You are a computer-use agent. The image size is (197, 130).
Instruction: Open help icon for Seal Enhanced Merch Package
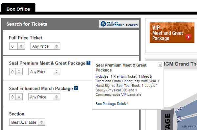click(76, 88)
